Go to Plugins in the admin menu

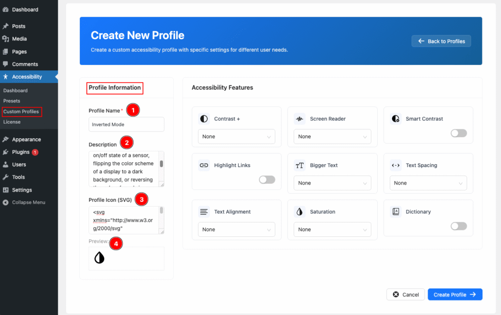pyautogui.click(x=21, y=152)
